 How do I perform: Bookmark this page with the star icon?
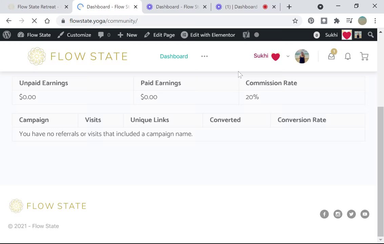coord(295,21)
